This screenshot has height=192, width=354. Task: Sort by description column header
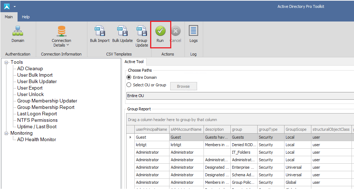tap(217, 129)
